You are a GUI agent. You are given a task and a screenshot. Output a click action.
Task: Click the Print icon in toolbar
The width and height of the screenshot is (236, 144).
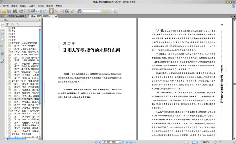(x=21, y=11)
